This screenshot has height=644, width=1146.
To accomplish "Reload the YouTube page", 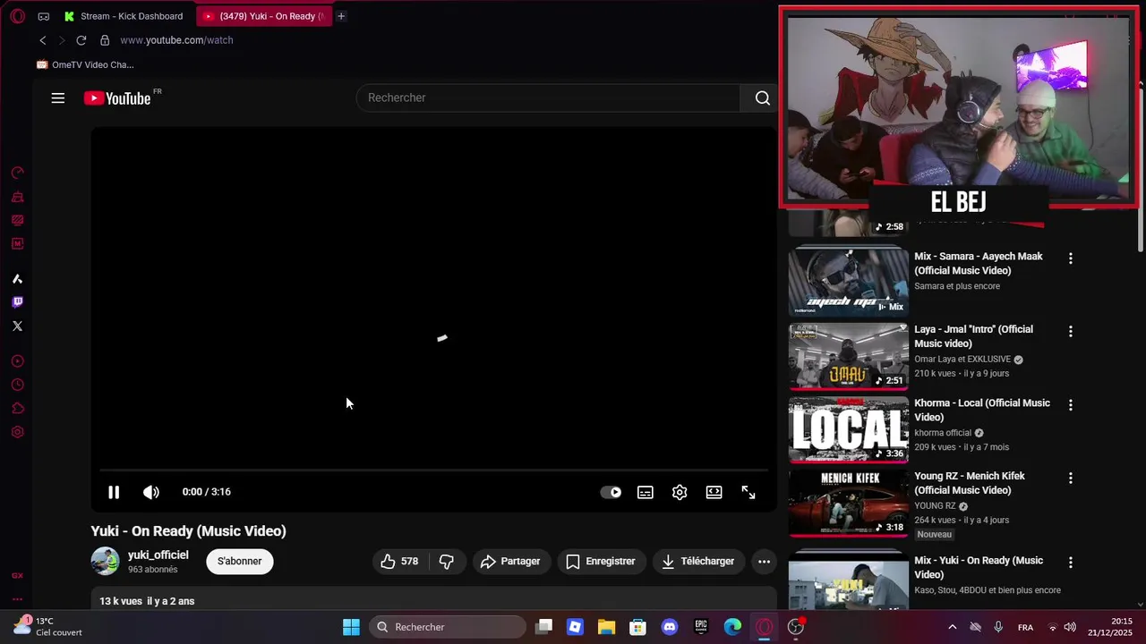I will click(81, 40).
